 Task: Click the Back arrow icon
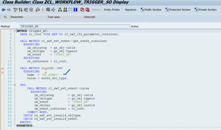pyautogui.click(x=3, y=10)
